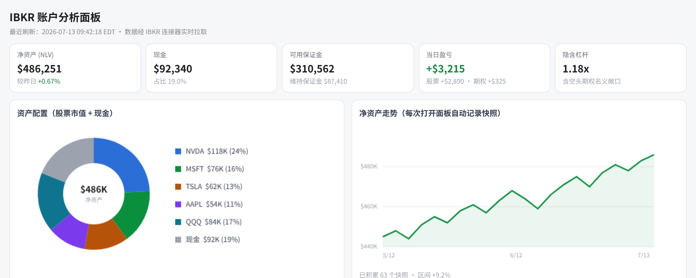The height and width of the screenshot is (278, 696).
Task: Click the 现金 gray legend swatch
Action: click(x=178, y=240)
